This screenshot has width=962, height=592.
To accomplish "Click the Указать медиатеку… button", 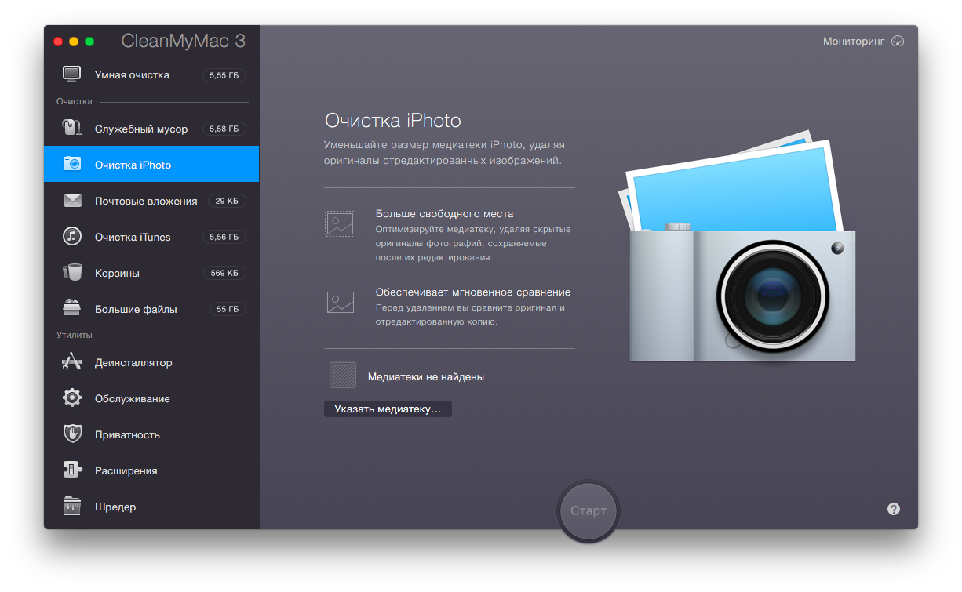I will [x=388, y=409].
